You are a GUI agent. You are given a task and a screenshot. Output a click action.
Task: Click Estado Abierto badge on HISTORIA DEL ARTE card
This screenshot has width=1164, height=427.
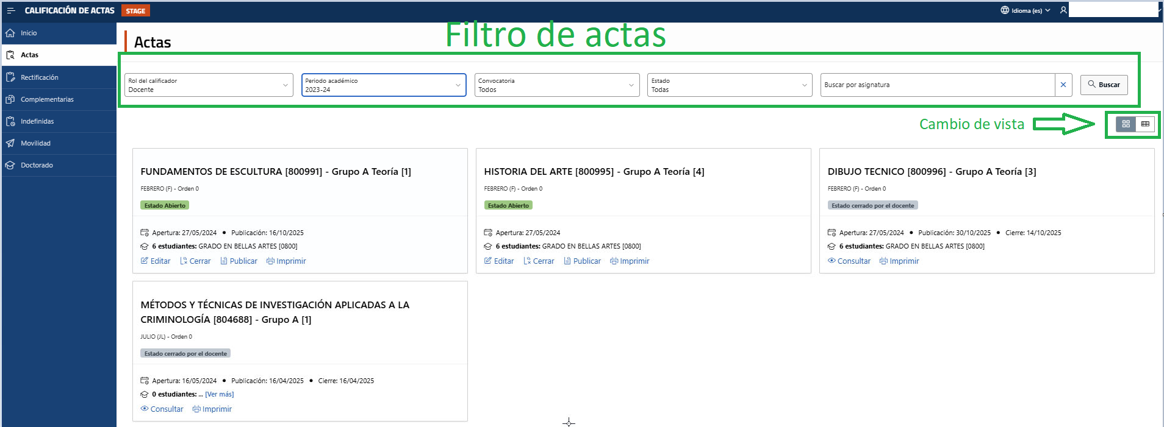[508, 205]
